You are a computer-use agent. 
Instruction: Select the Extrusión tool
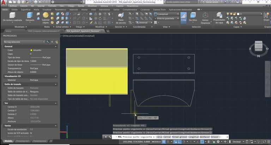[30, 17]
